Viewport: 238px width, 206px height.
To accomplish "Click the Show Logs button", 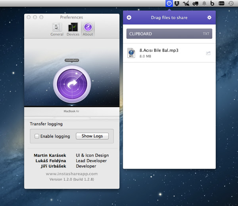I will [x=92, y=136].
